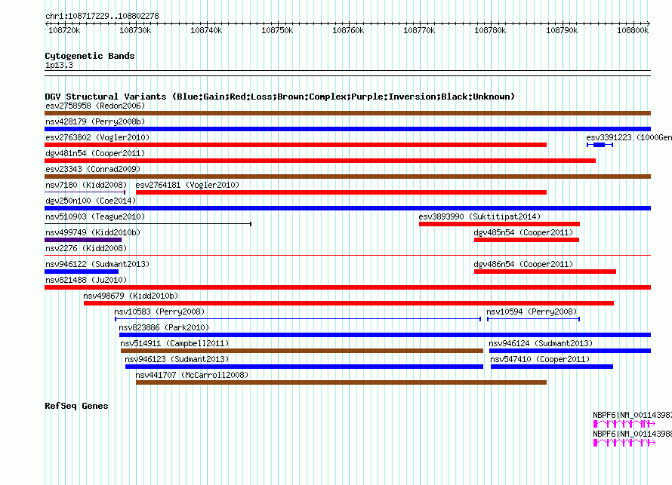This screenshot has width=672, height=485.
Task: Click nsv547410 (Cooper2011) label
Action: 540,359
